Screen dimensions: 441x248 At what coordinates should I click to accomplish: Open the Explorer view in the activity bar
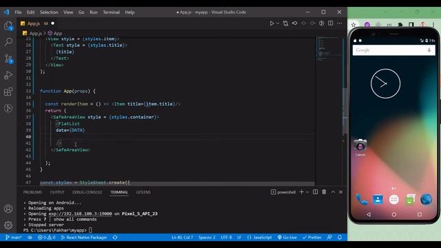(x=8, y=26)
